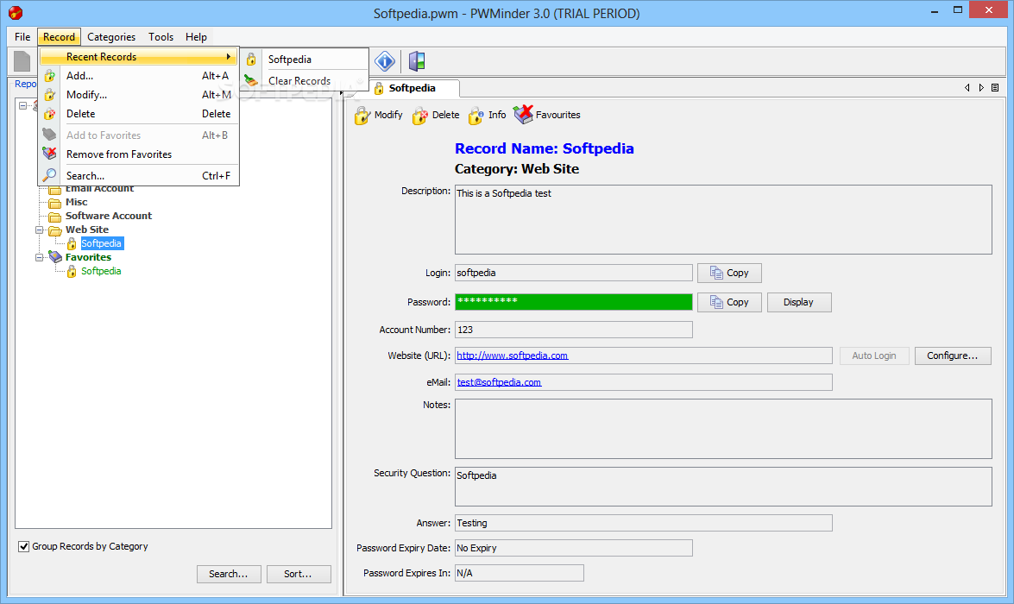Click the Delete padlock icon in record panel
The height and width of the screenshot is (604, 1014).
[419, 115]
